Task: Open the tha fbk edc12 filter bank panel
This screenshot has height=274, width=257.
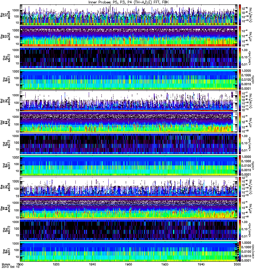Action: [x=129, y=58]
